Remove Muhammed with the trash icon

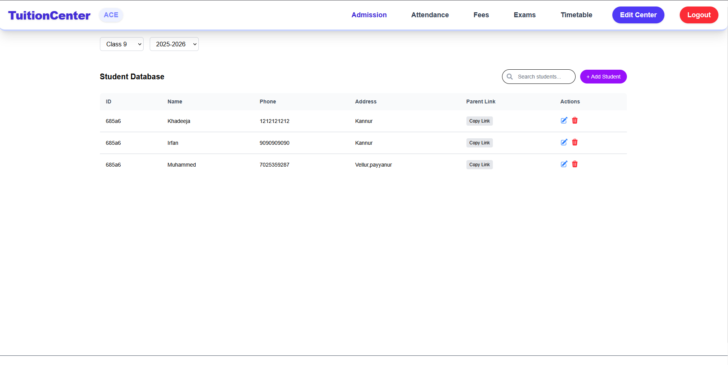pos(574,164)
